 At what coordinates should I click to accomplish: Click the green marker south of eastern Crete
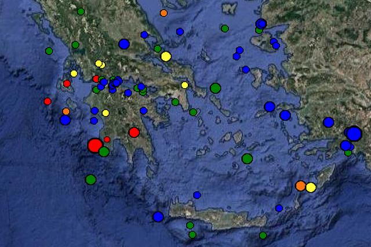tap(263, 235)
